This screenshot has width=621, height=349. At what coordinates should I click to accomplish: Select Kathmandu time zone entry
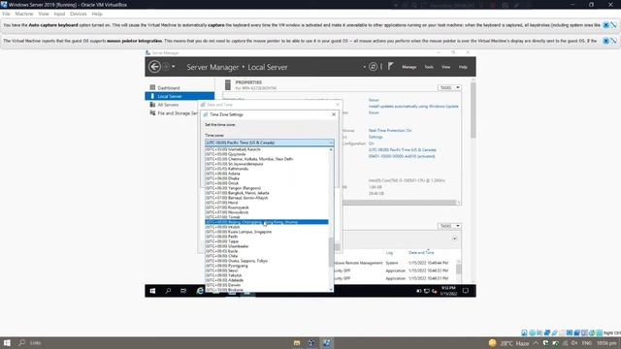(267, 169)
